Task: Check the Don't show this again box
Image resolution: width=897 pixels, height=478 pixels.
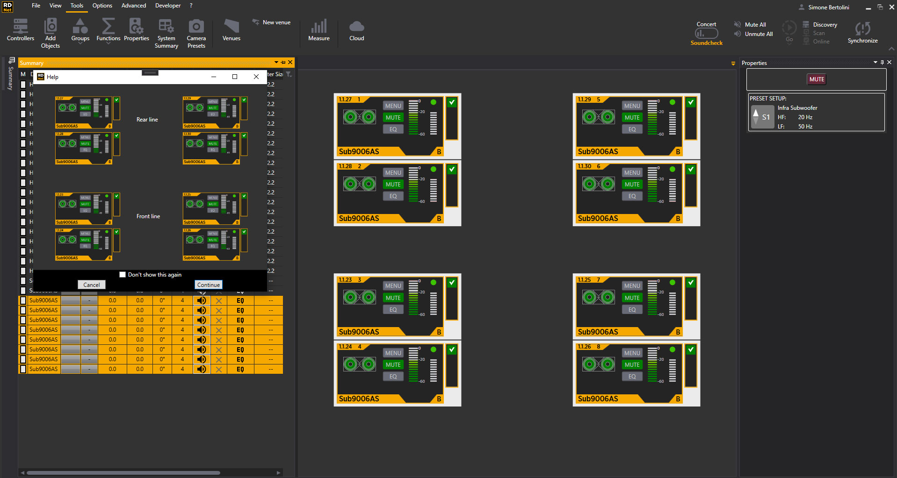Action: tap(123, 275)
